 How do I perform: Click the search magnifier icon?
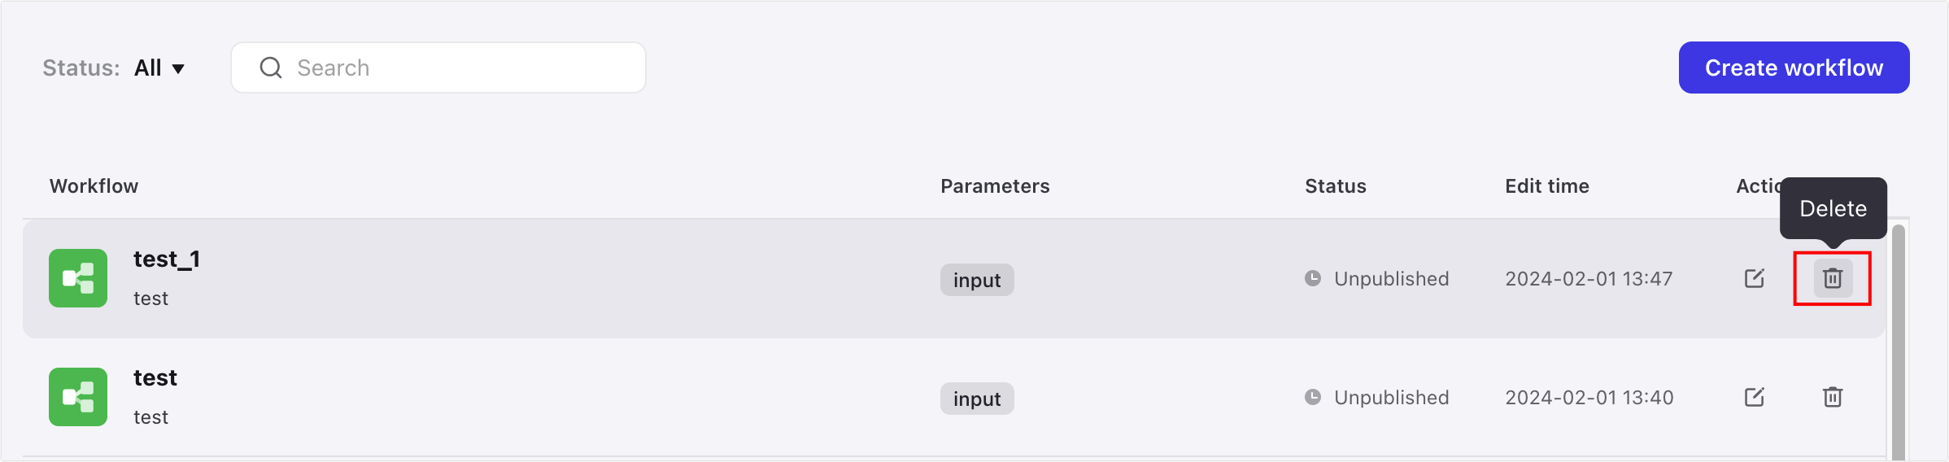271,68
